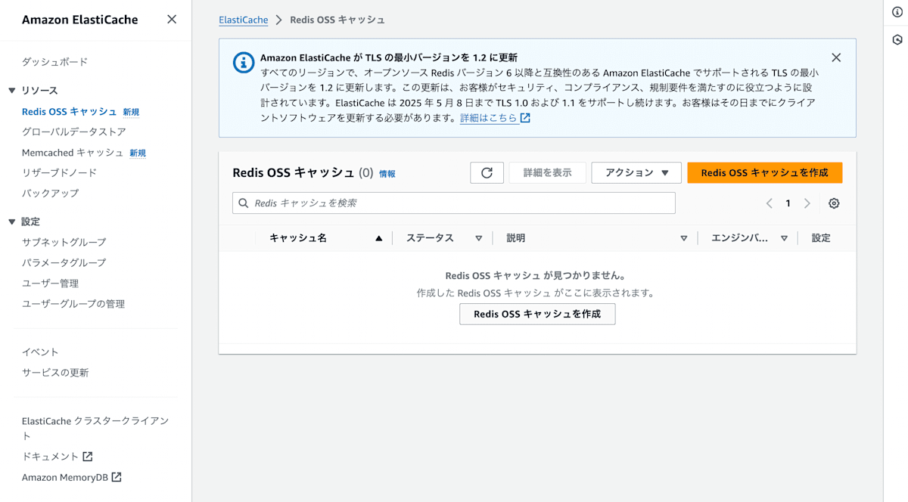The height and width of the screenshot is (502, 908).
Task: Click white Redis OSS キャッシュを作成 button in empty table
Action: point(537,314)
